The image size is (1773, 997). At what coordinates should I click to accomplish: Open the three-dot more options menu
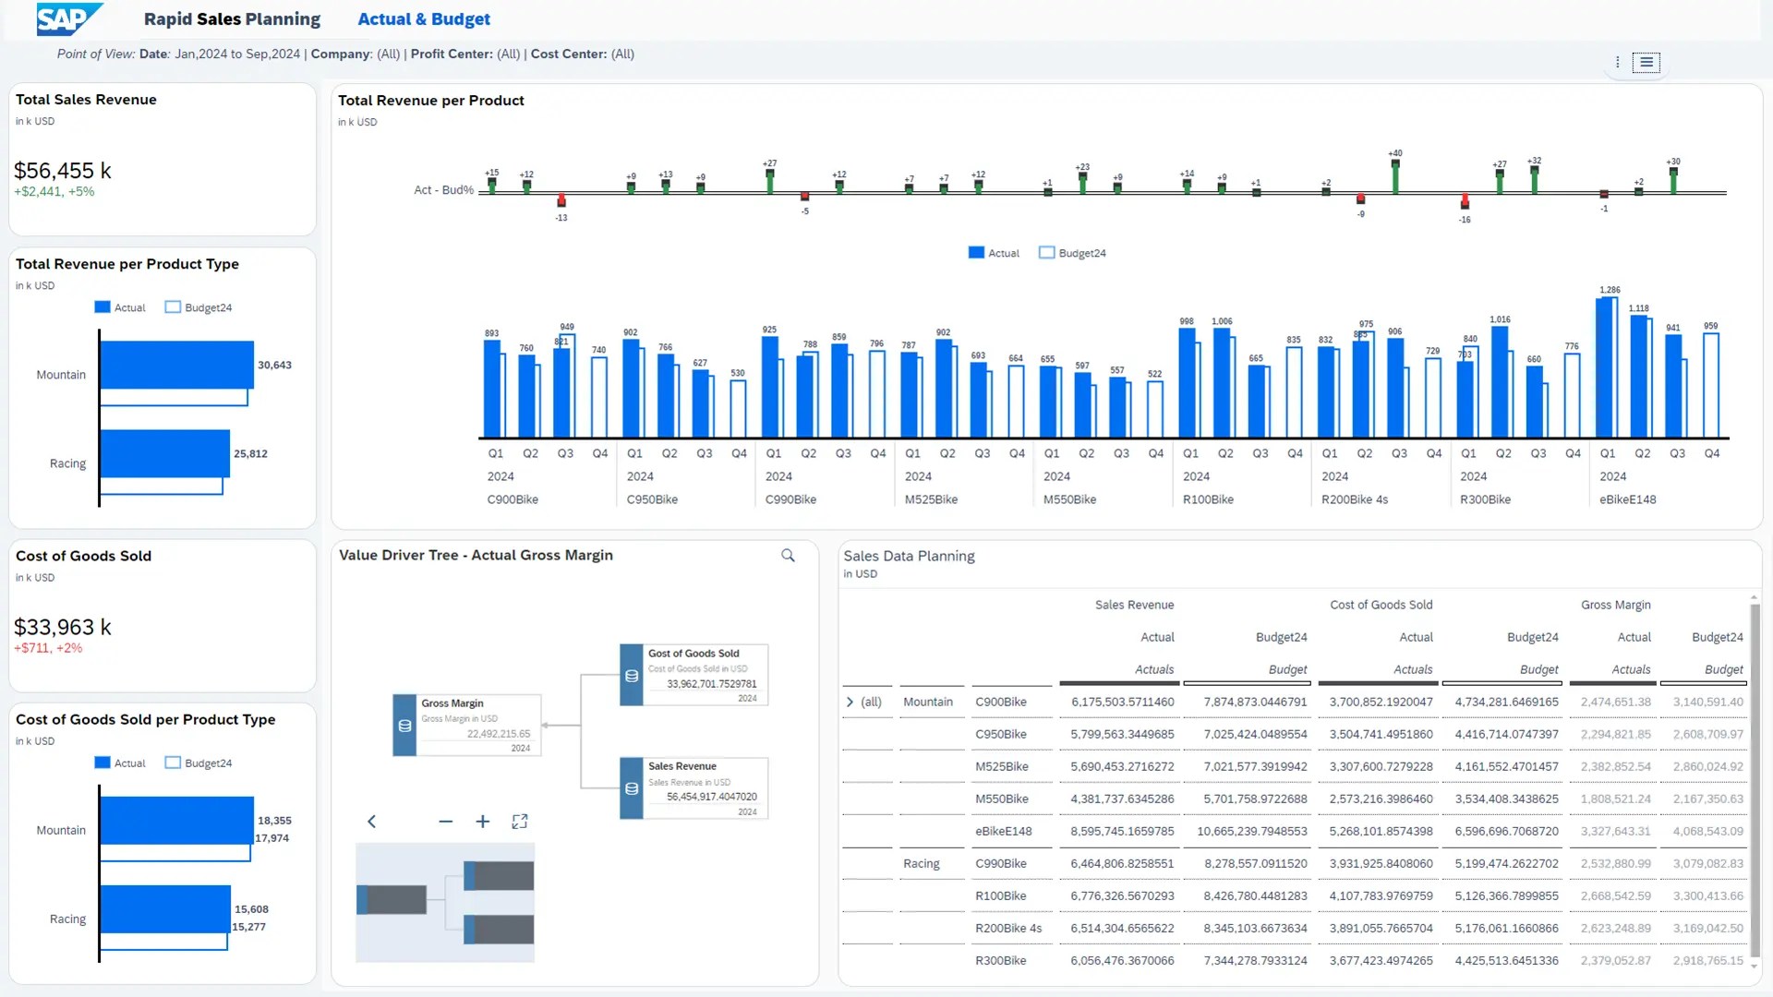coord(1617,62)
